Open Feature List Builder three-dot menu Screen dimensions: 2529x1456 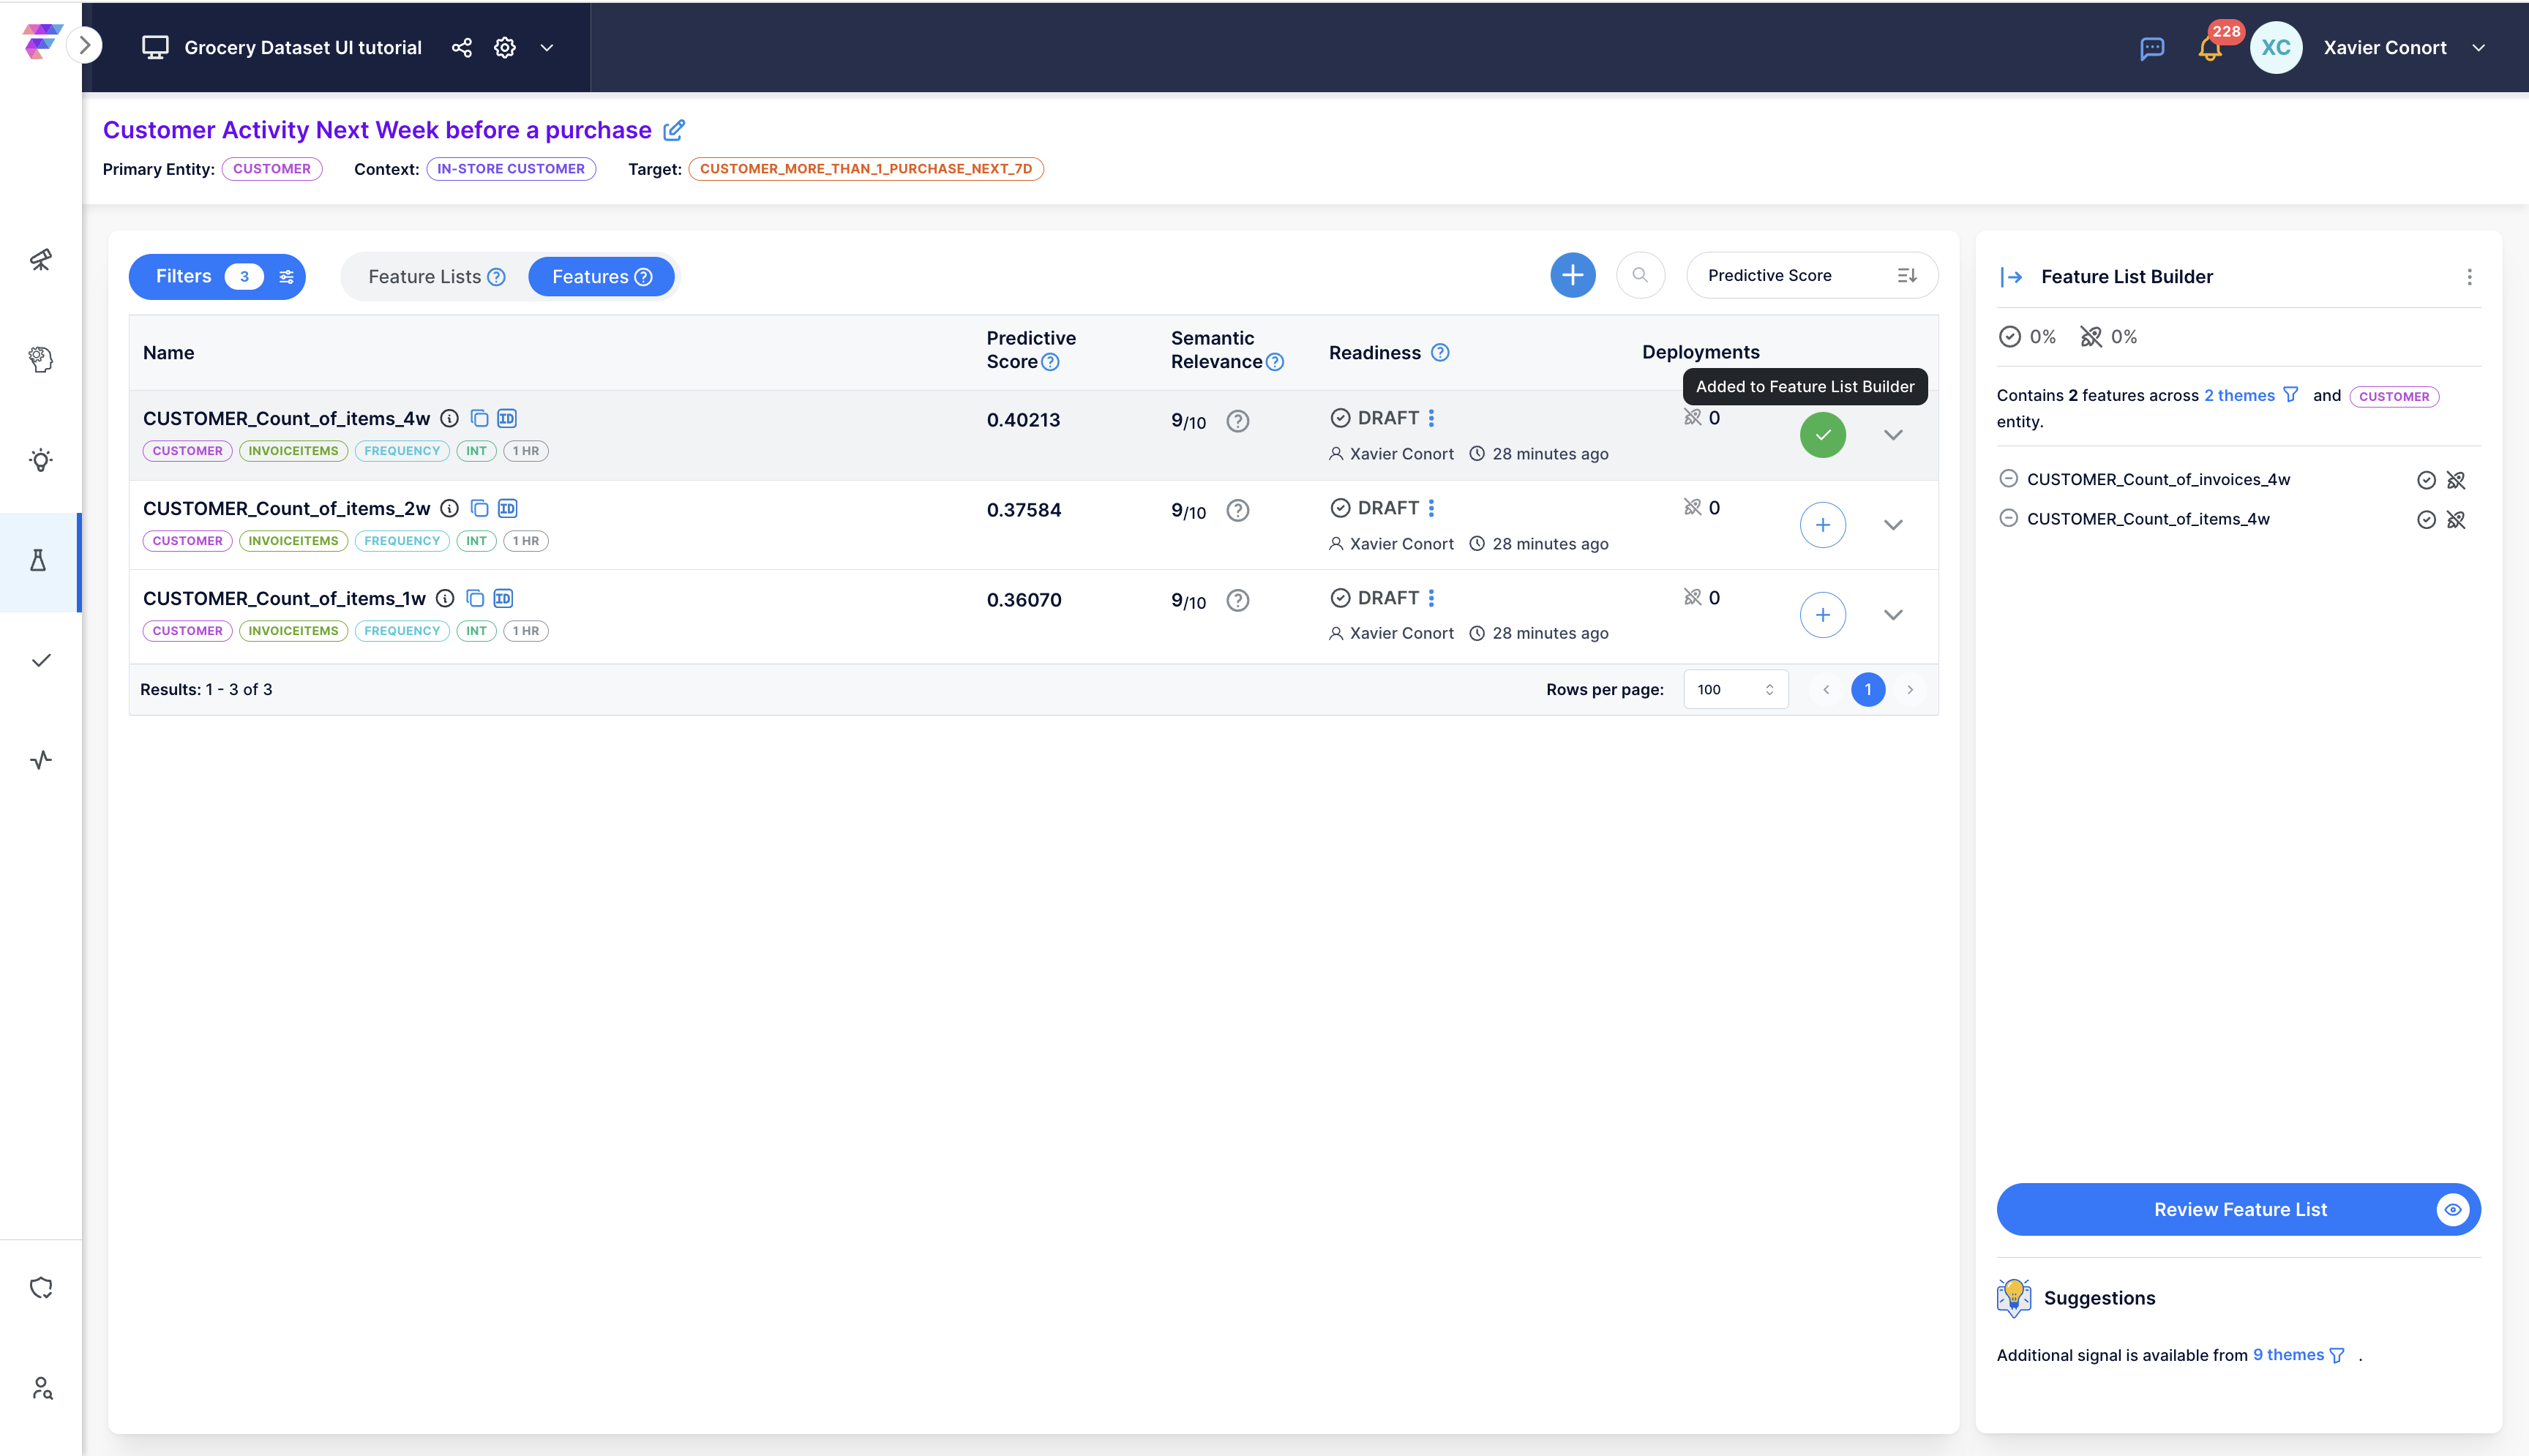pyautogui.click(x=2469, y=277)
